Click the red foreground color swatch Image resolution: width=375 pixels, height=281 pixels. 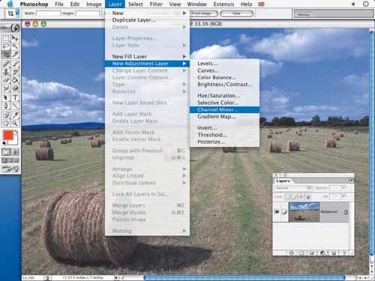point(7,135)
